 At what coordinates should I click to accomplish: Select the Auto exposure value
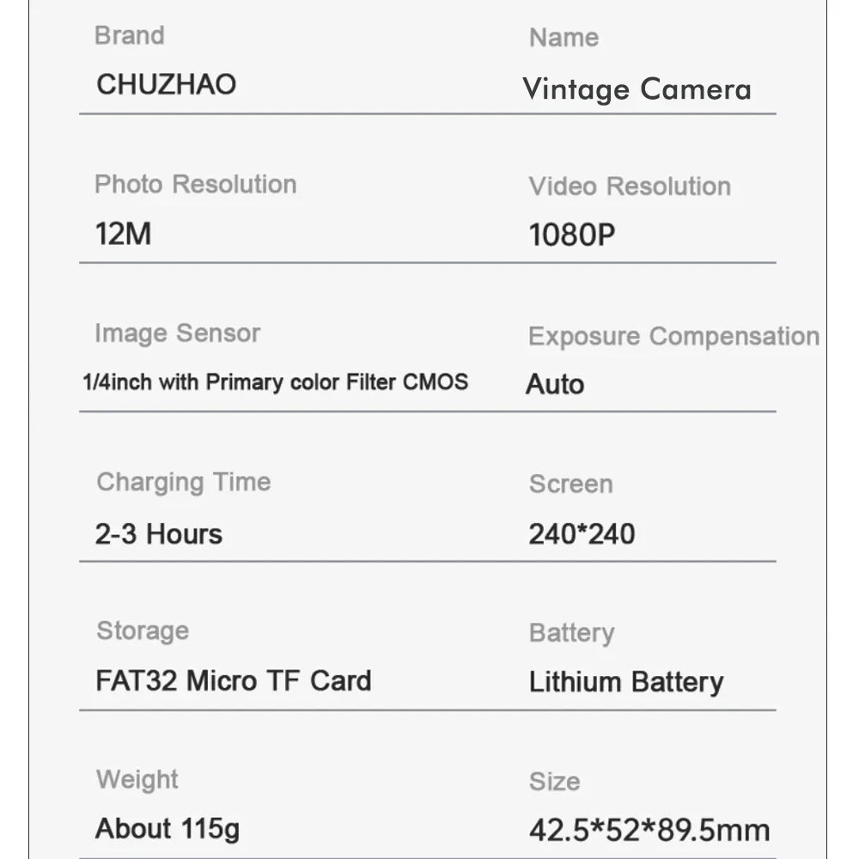point(555,384)
